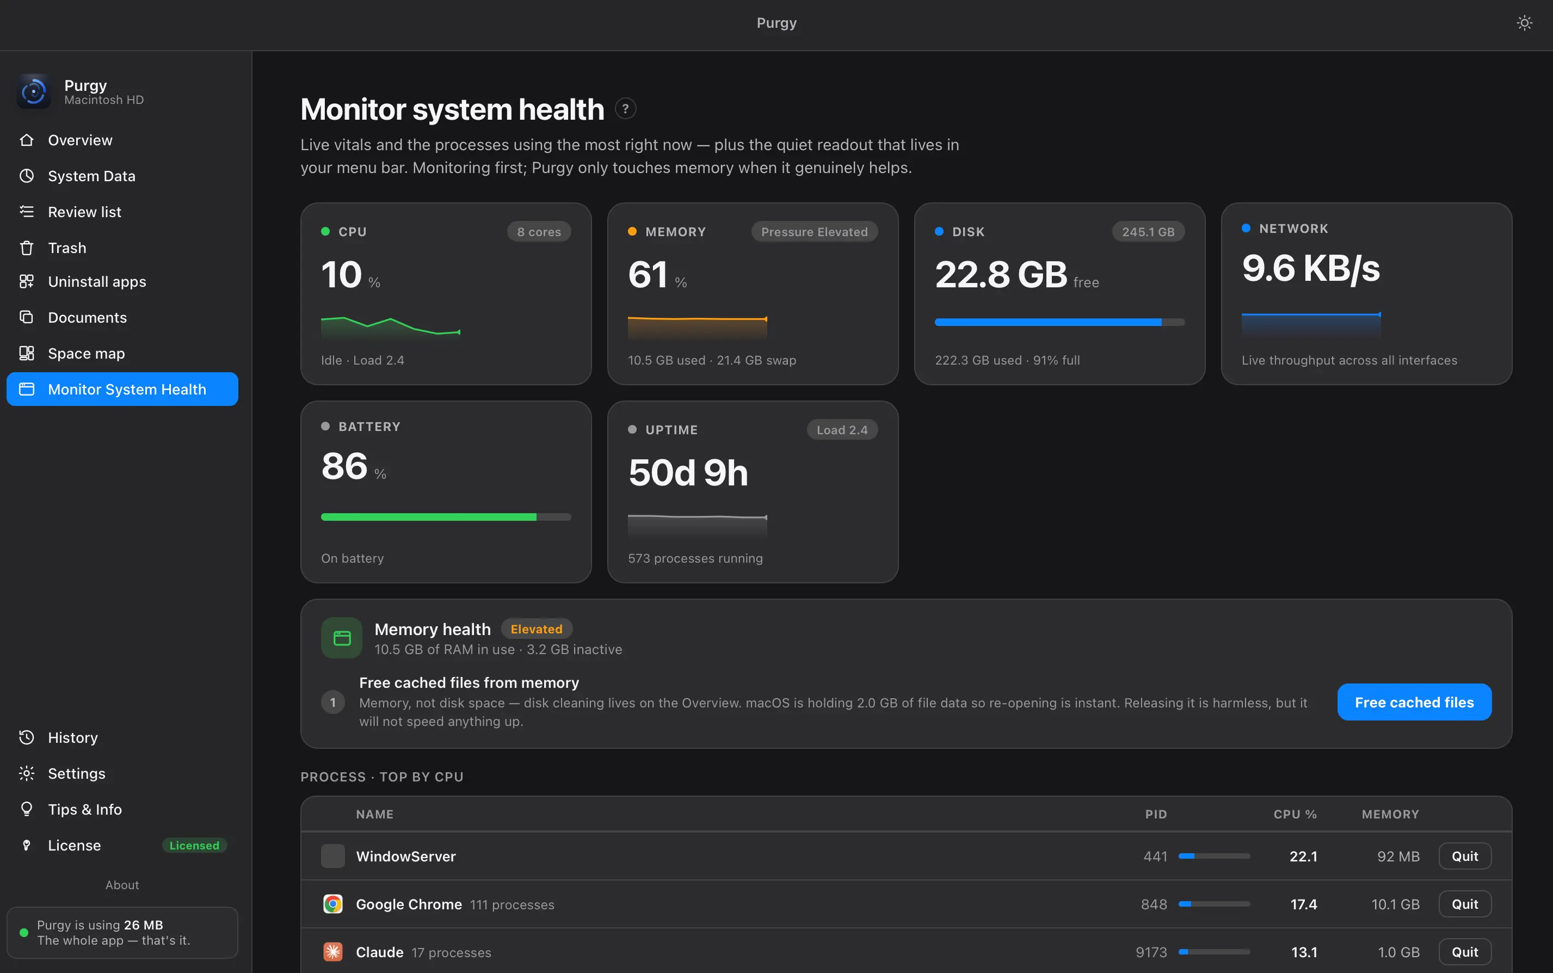Click the Claude process icon
The image size is (1553, 973).
pyautogui.click(x=332, y=952)
